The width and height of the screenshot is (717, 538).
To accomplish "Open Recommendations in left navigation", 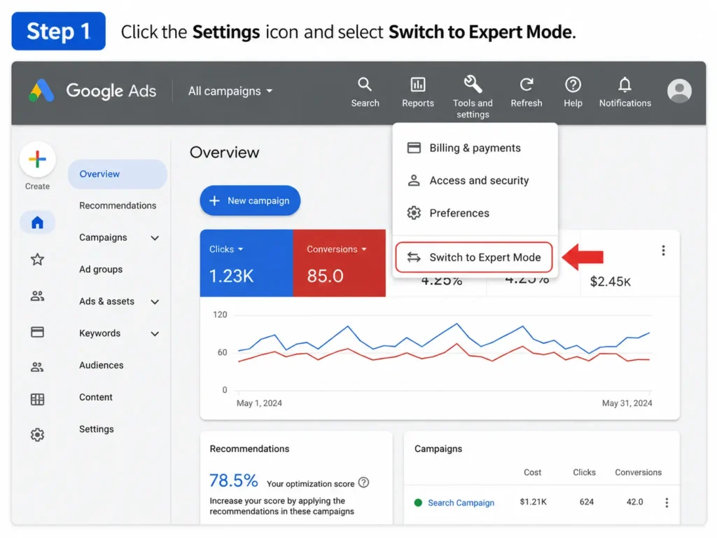I will (x=118, y=205).
